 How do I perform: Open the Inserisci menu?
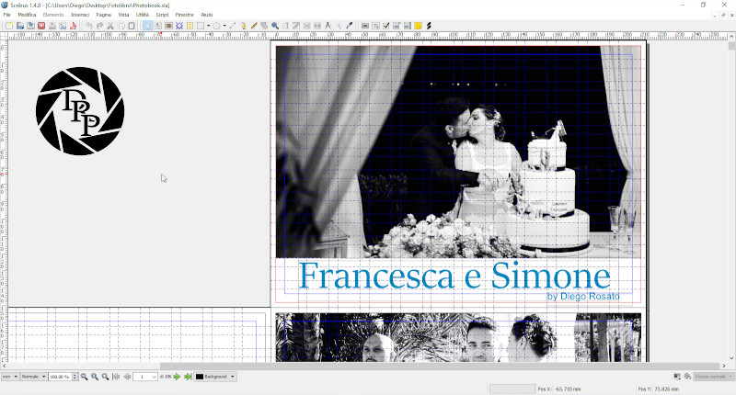pyautogui.click(x=80, y=15)
